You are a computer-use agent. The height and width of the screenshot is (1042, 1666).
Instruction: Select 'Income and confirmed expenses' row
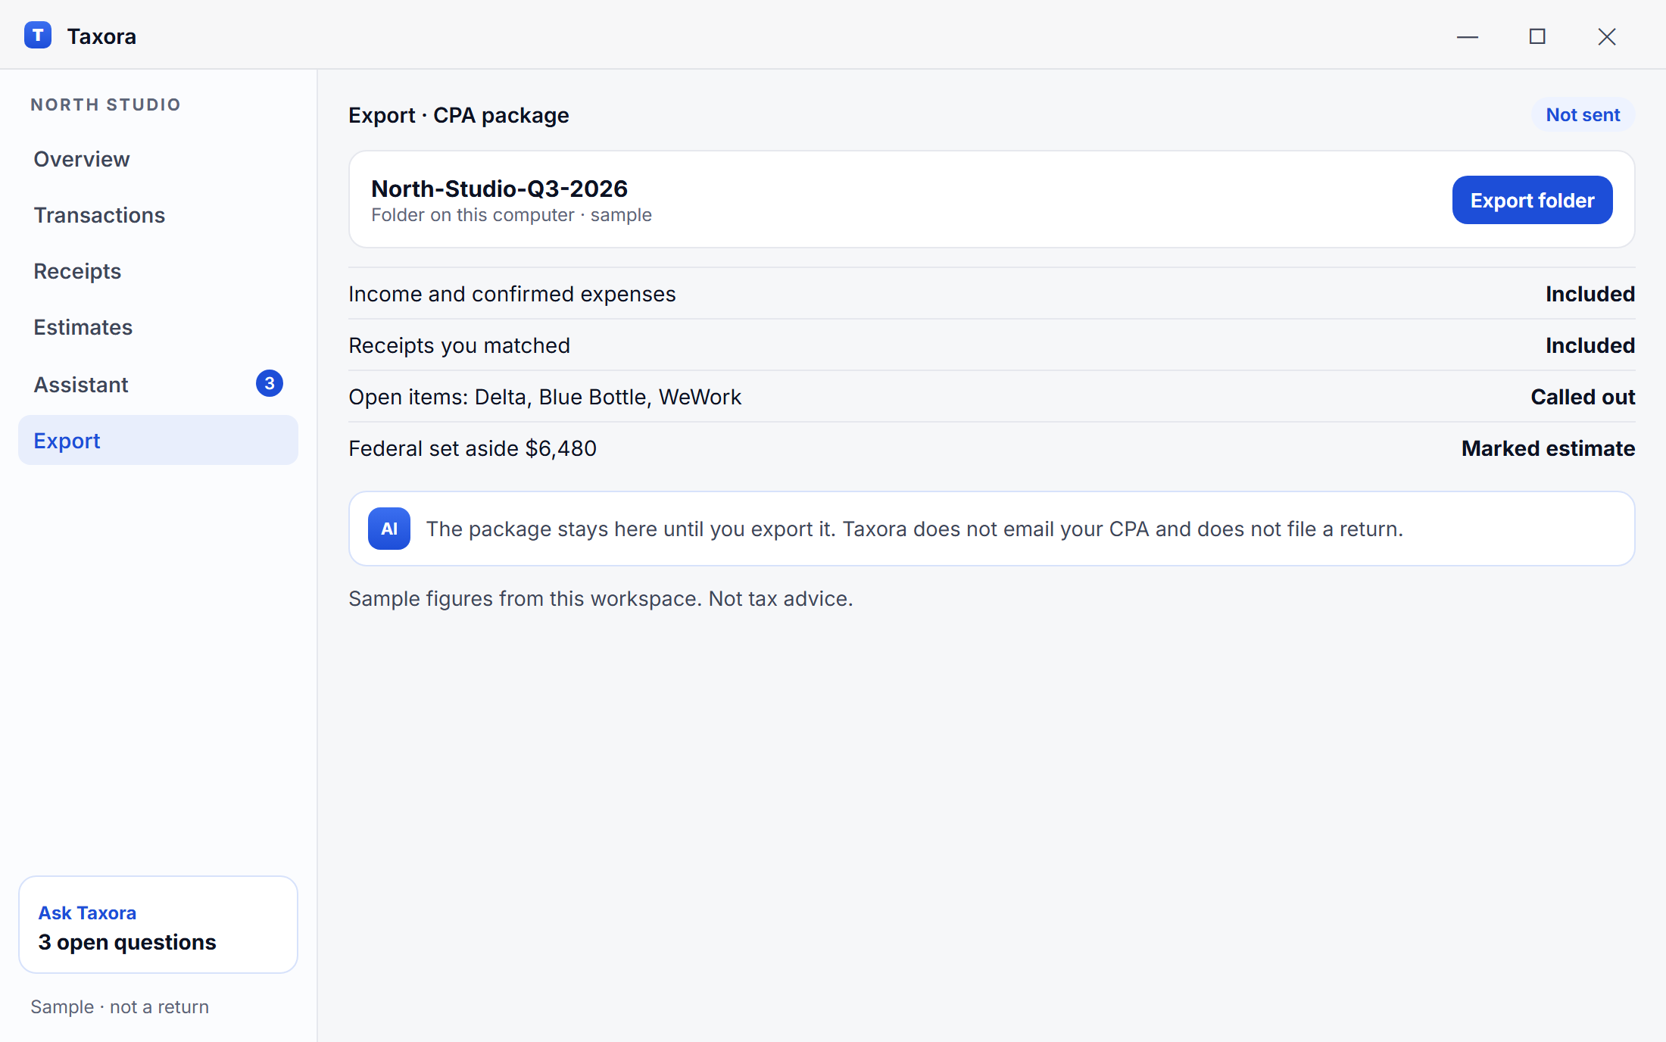[x=991, y=294]
